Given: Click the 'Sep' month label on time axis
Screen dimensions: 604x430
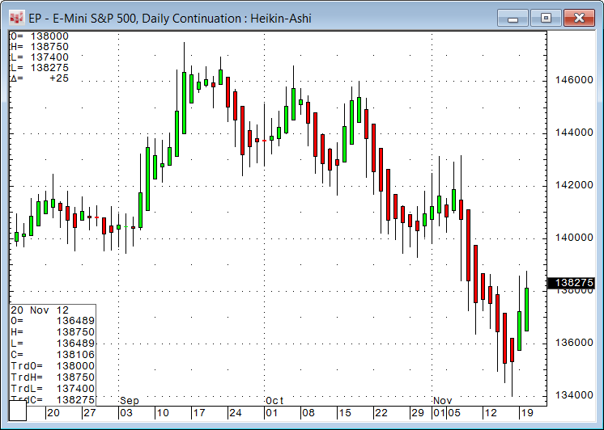Looking at the screenshot, I should click(130, 401).
